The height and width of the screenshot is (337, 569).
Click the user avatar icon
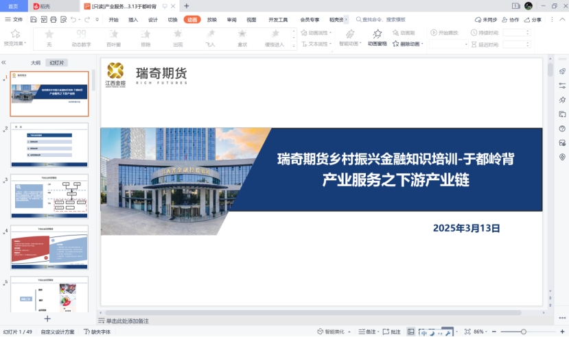pos(529,5)
